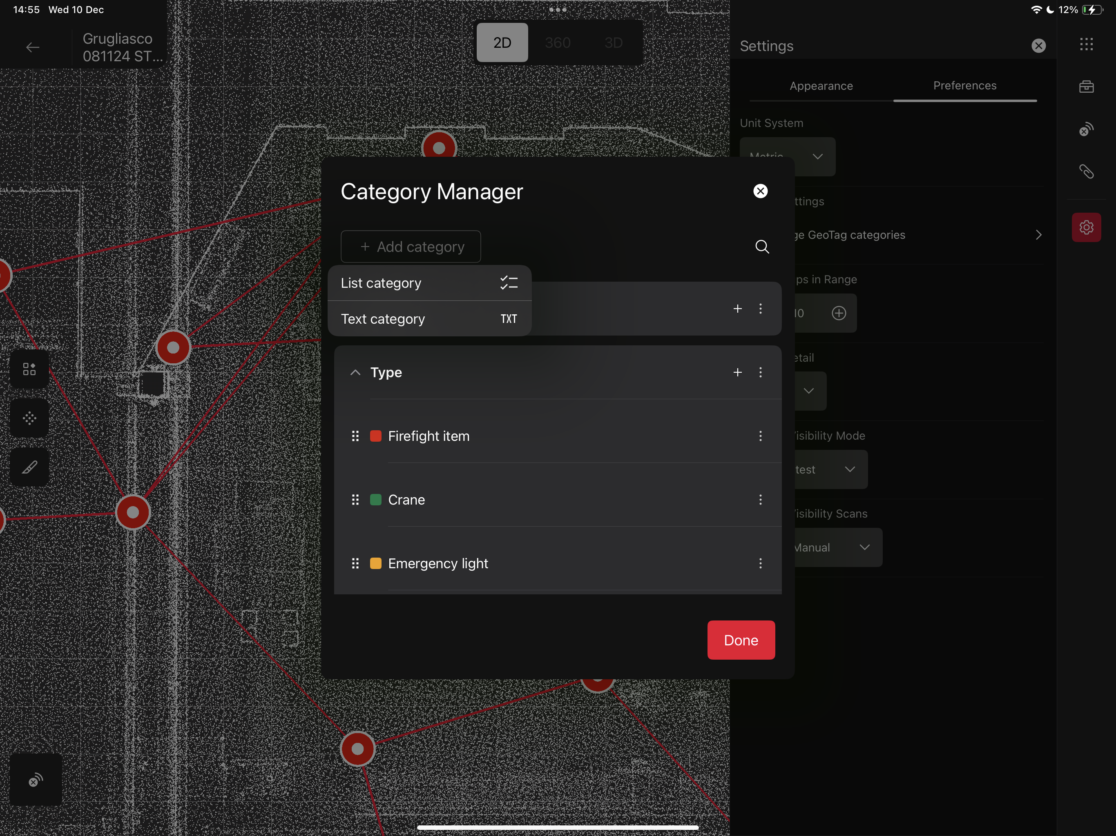The width and height of the screenshot is (1116, 836).
Task: Open the search in Category Manager
Action: [x=762, y=247]
